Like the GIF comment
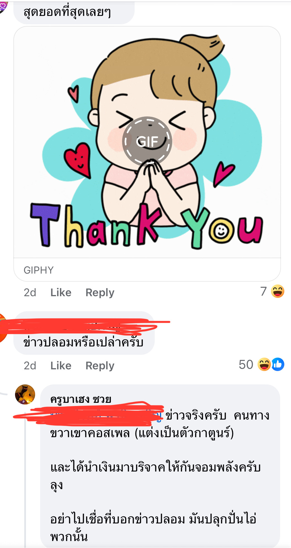The width and height of the screenshot is (291, 548). pyautogui.click(x=61, y=293)
